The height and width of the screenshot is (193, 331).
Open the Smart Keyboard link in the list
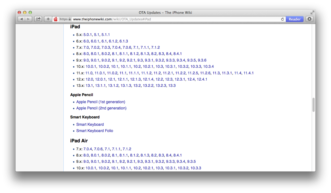[x=90, y=124]
